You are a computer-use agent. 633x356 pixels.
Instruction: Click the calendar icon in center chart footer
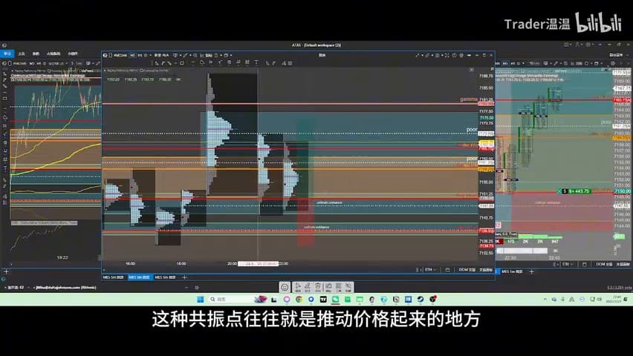point(447,270)
